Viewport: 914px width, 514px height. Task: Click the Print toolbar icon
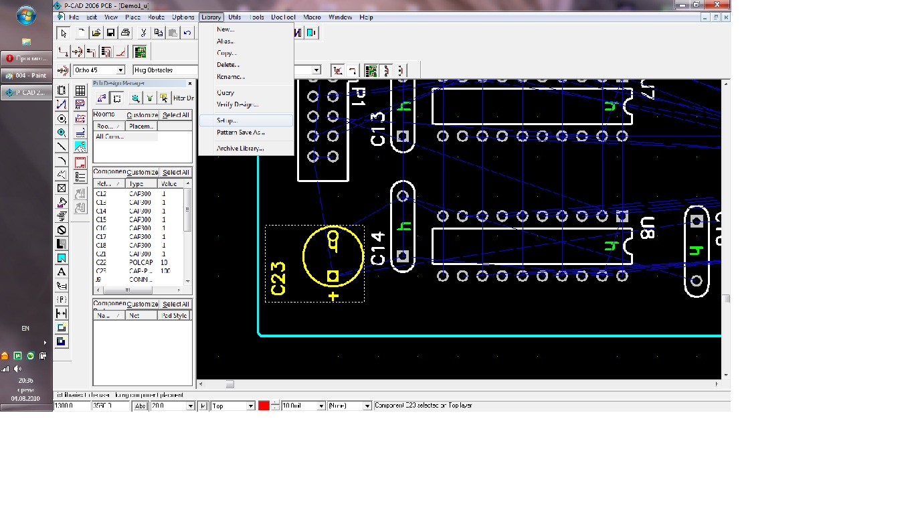pyautogui.click(x=125, y=33)
